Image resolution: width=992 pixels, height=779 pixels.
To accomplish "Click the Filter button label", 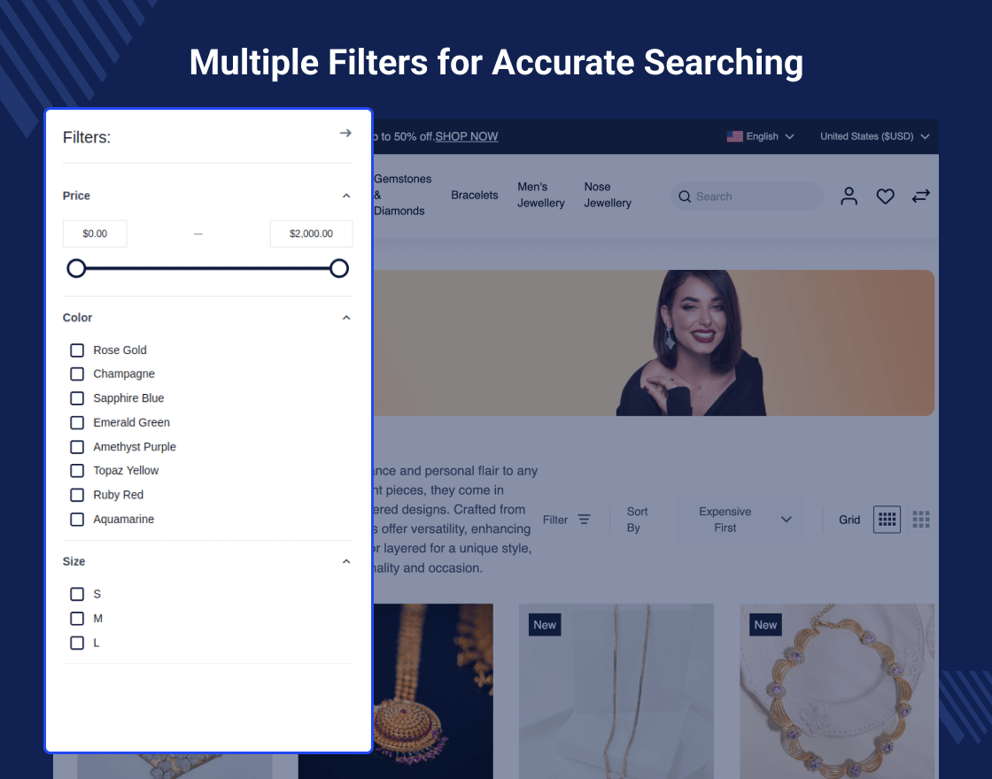I will click(554, 520).
